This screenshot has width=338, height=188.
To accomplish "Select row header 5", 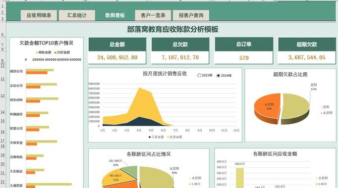I will 2,35.
